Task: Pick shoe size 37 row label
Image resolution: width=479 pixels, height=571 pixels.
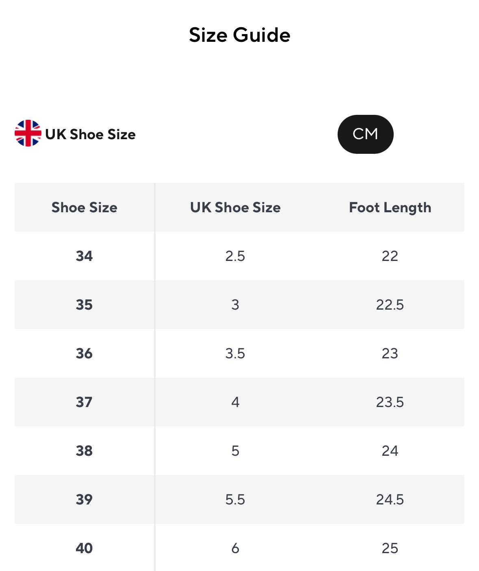Action: (84, 402)
